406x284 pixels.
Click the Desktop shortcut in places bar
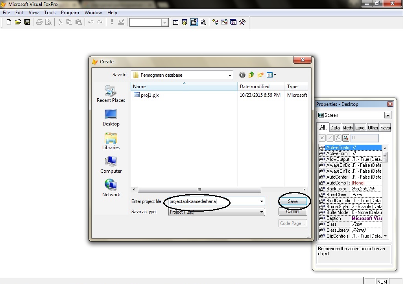(111, 118)
